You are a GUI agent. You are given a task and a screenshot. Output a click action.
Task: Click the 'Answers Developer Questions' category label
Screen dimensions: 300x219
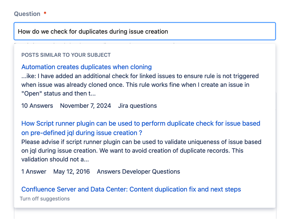(x=138, y=172)
